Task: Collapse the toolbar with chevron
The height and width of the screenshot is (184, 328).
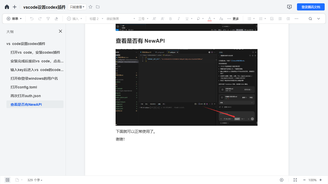Action: click(x=319, y=19)
